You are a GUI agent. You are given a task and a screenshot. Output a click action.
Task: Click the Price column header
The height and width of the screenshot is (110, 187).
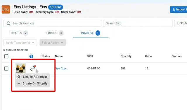tap(148, 56)
